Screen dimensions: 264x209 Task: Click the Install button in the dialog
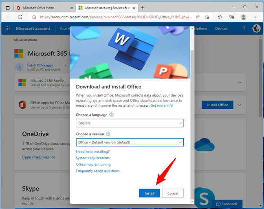tap(150, 193)
